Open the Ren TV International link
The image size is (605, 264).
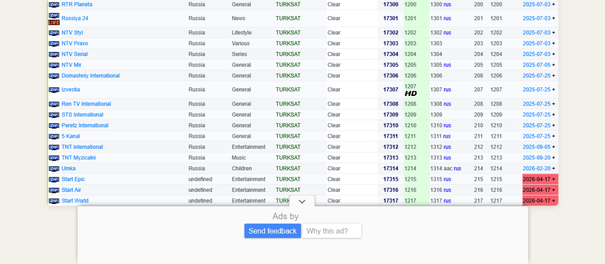click(86, 104)
